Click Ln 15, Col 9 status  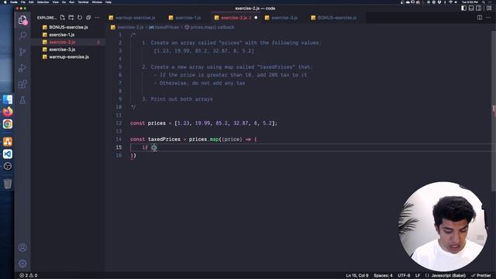pyautogui.click(x=356, y=276)
